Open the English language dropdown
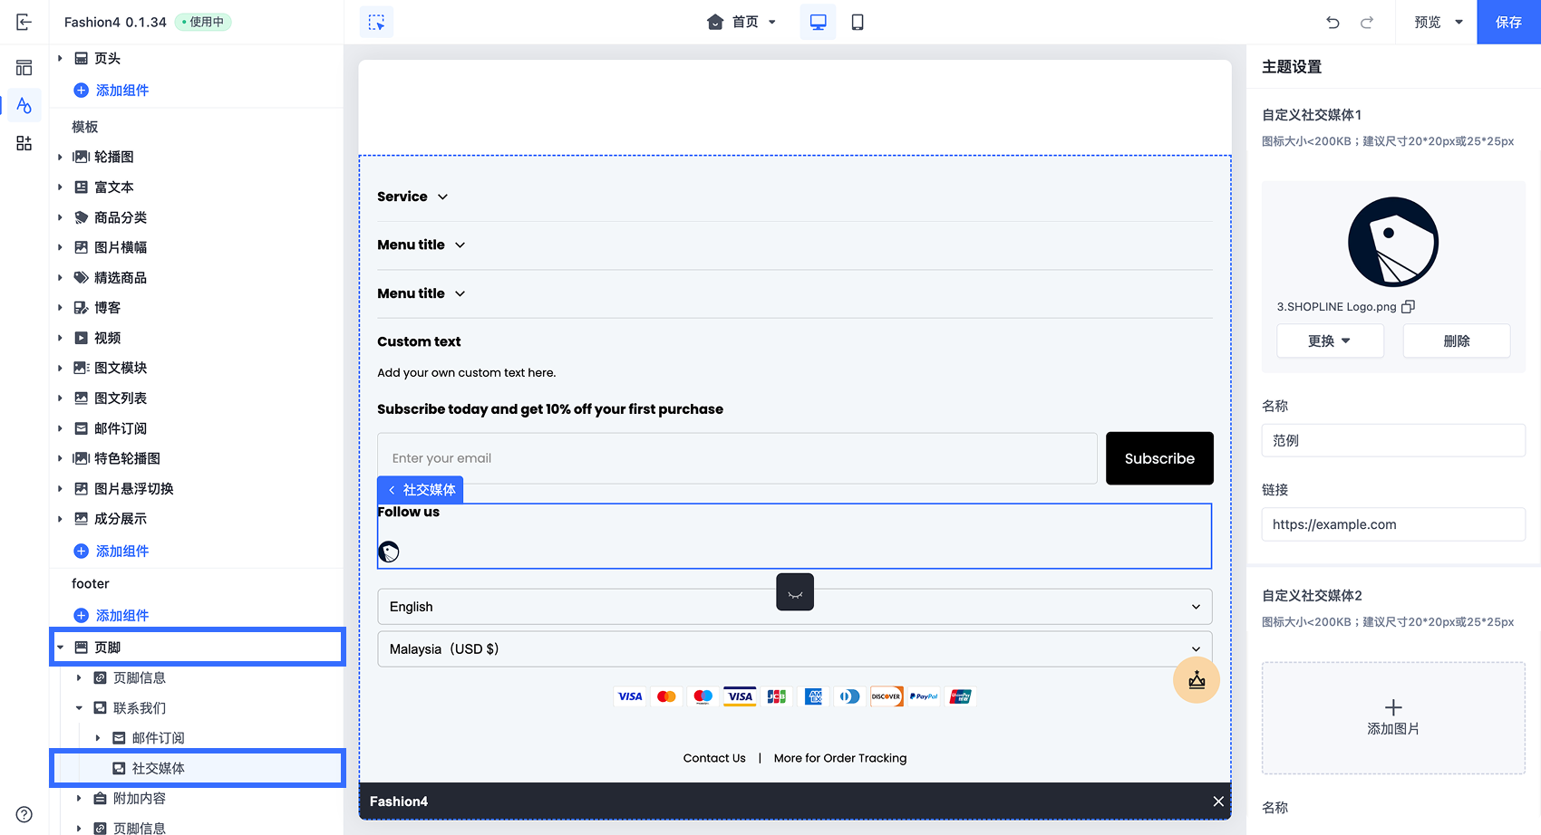The width and height of the screenshot is (1541, 835). coord(794,607)
